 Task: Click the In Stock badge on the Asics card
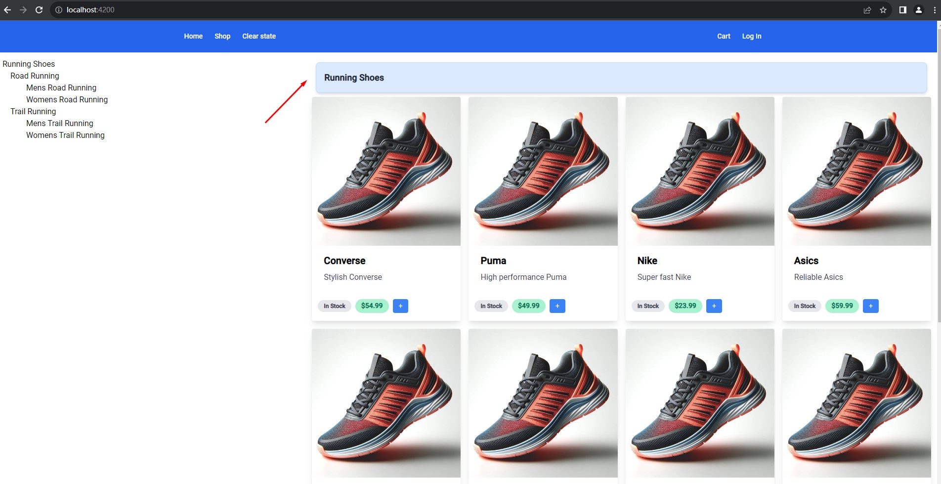click(805, 306)
